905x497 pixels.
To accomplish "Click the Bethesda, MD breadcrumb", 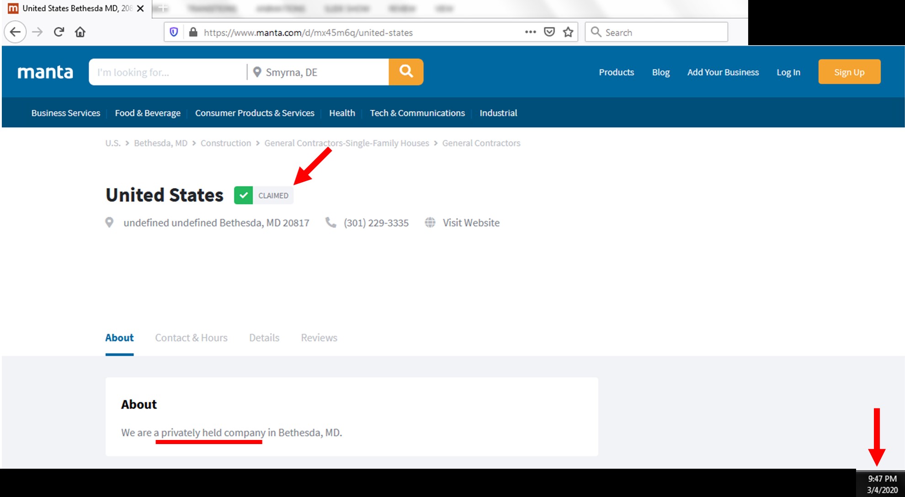I will [160, 143].
